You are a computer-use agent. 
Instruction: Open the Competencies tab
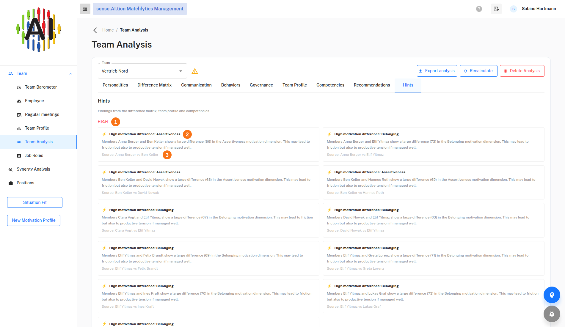coord(330,85)
